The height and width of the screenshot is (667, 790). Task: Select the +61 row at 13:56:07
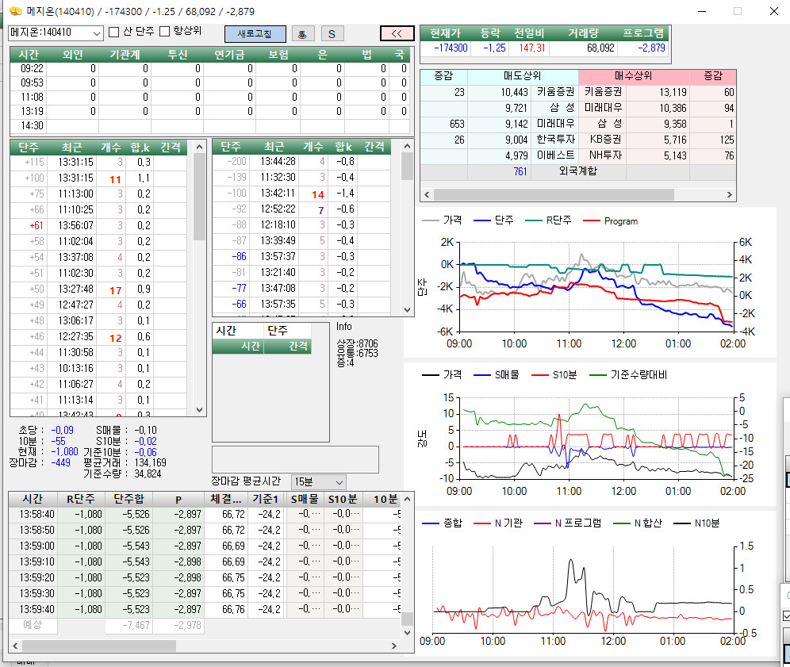coord(98,226)
